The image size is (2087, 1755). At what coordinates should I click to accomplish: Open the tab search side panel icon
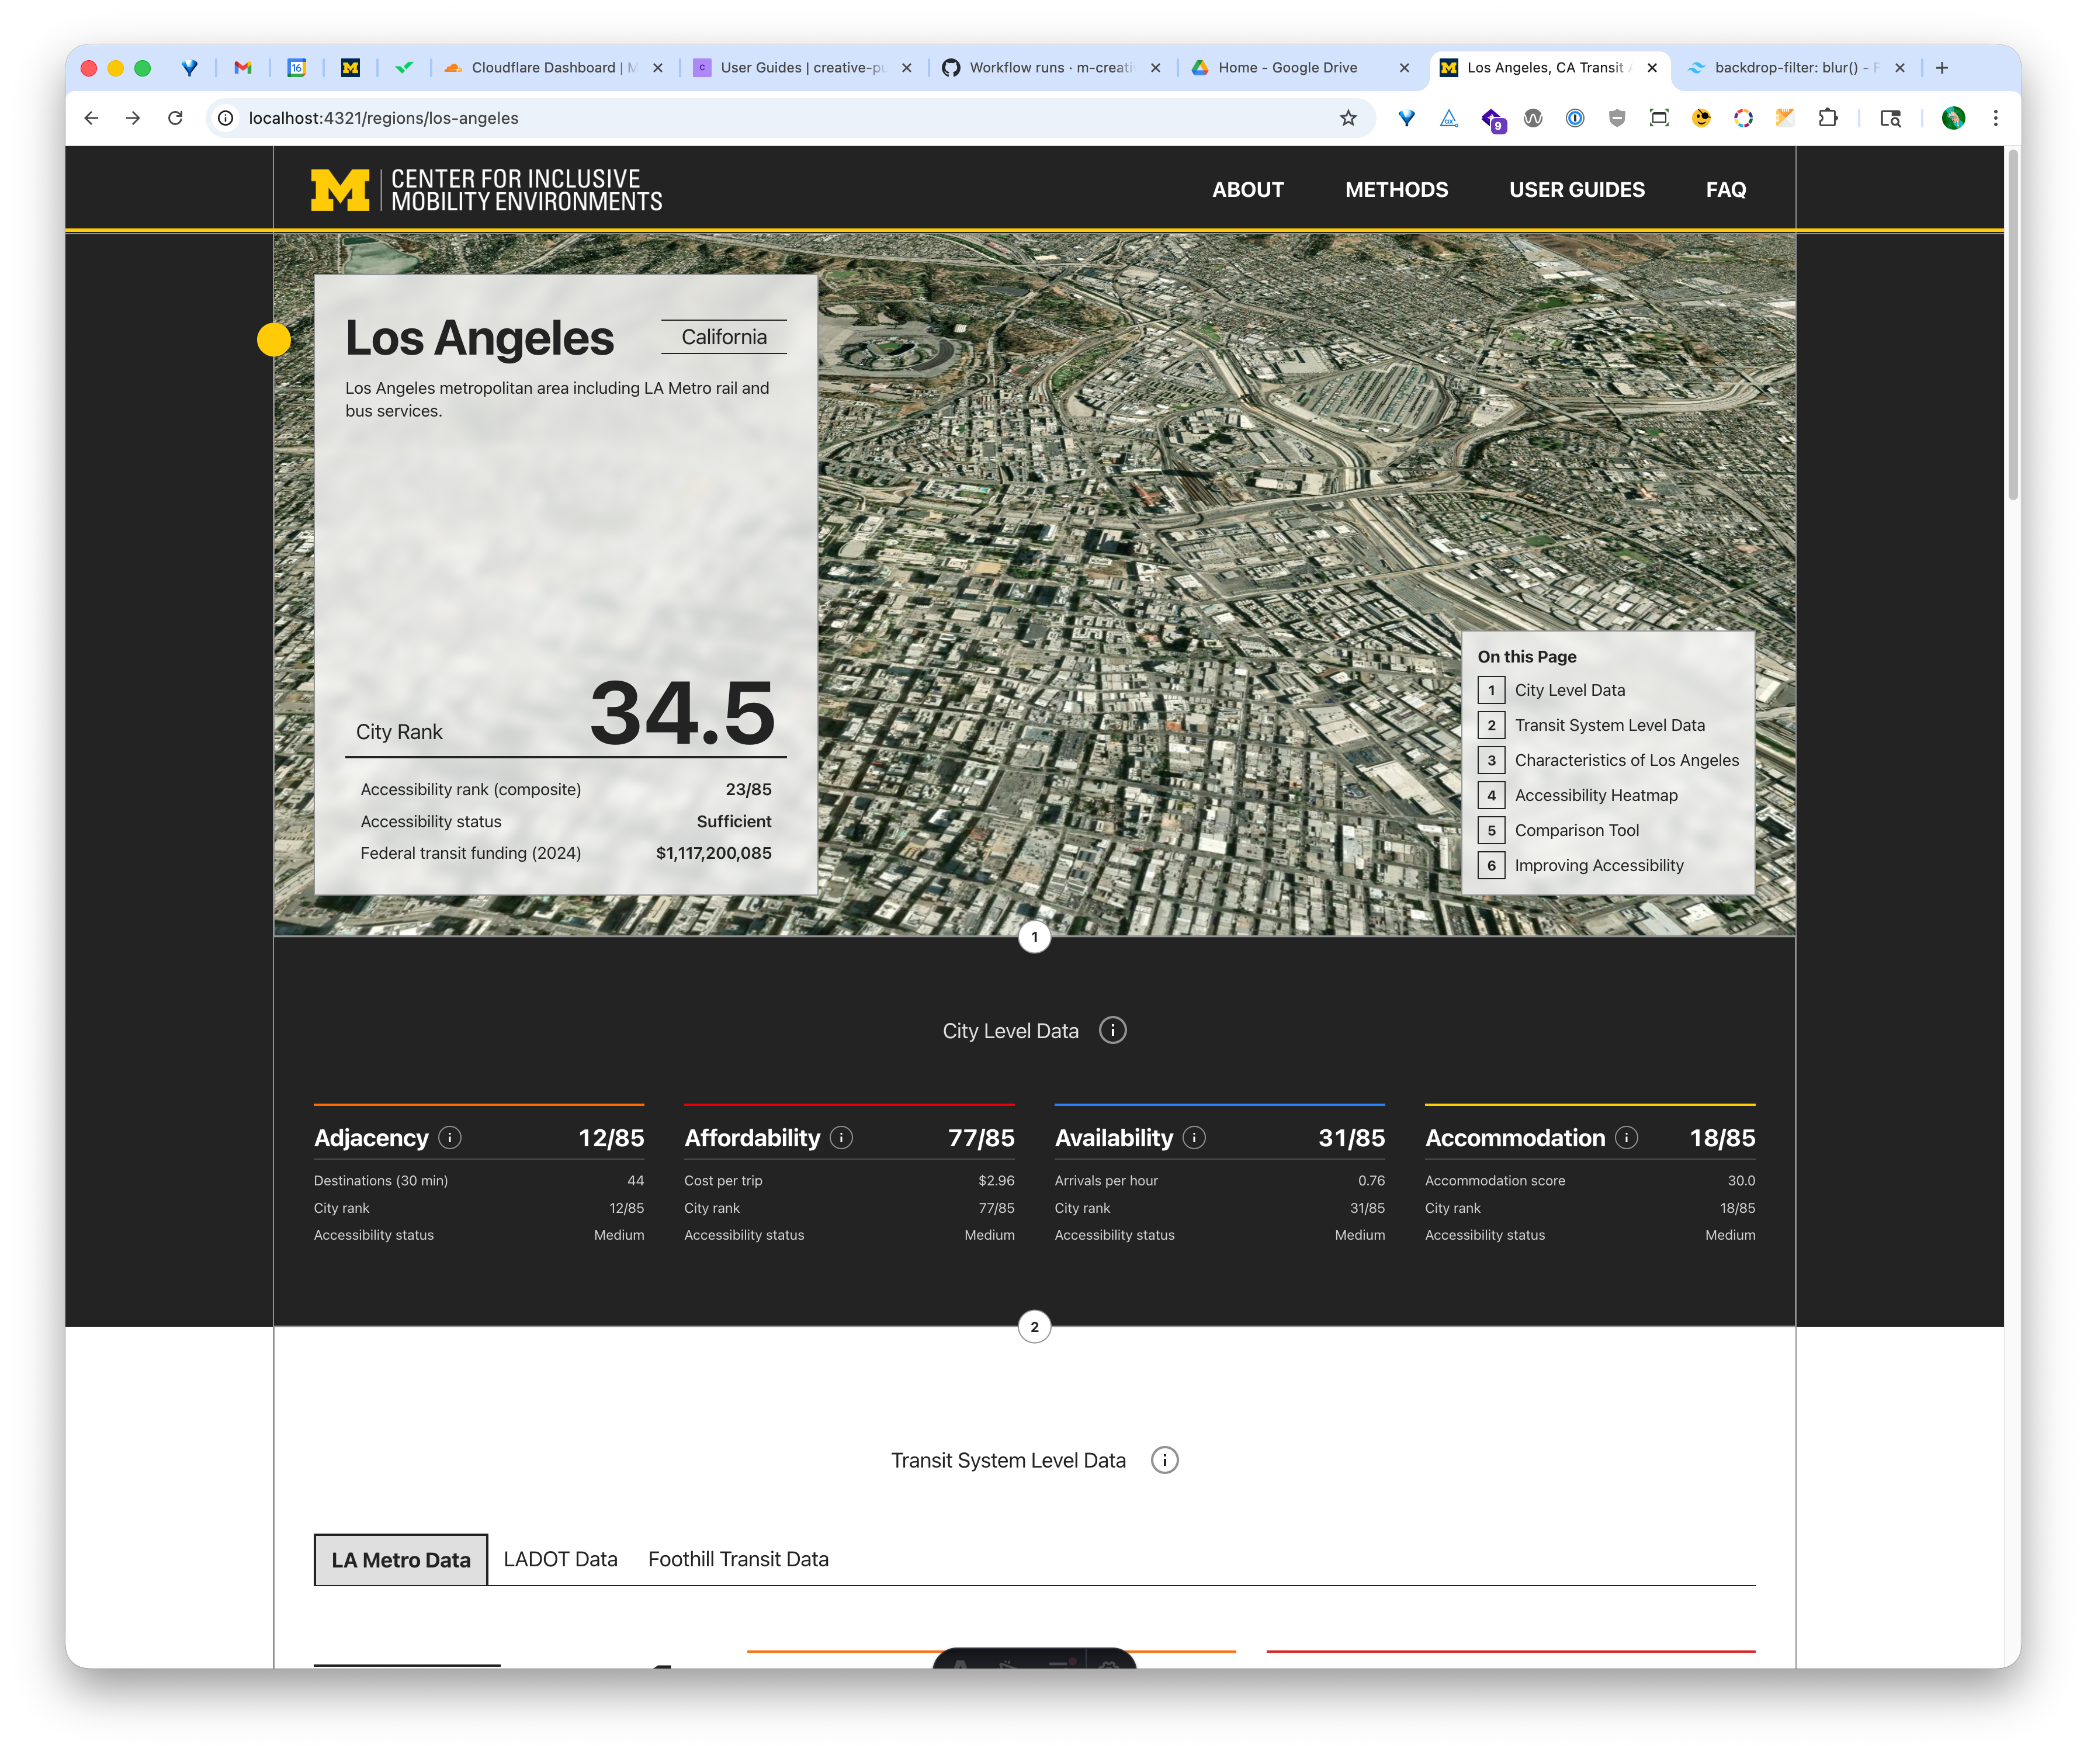click(1890, 119)
